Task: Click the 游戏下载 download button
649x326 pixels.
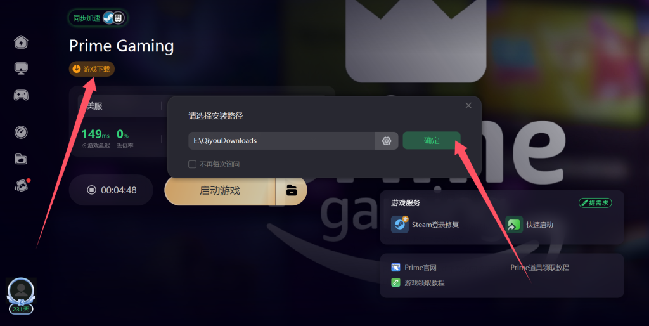Action: (91, 69)
